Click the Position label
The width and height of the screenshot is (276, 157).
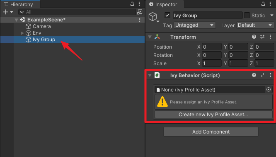point(162,47)
